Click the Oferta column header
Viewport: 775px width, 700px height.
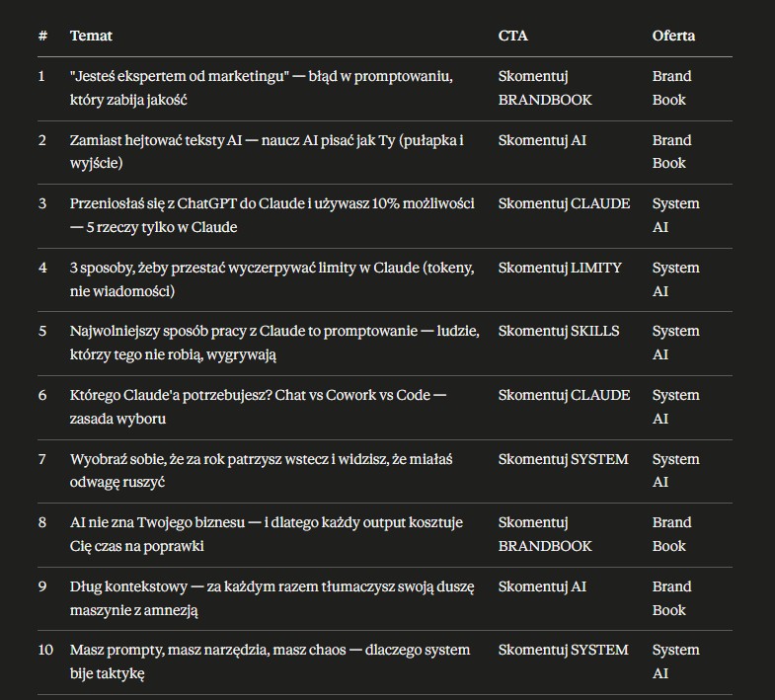coord(673,36)
